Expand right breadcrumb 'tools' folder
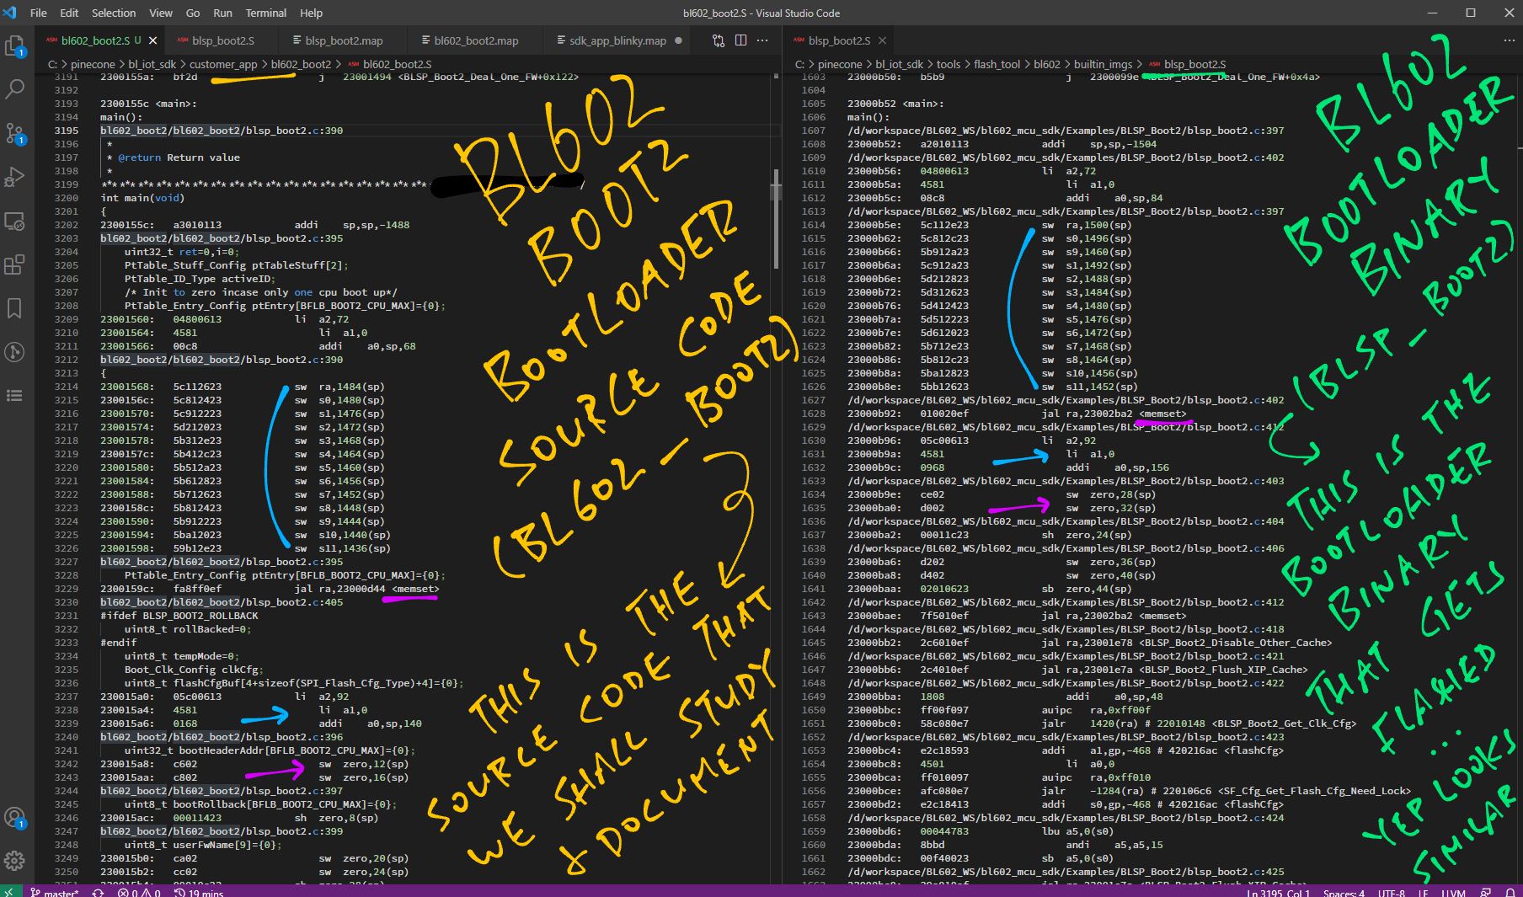 click(949, 64)
